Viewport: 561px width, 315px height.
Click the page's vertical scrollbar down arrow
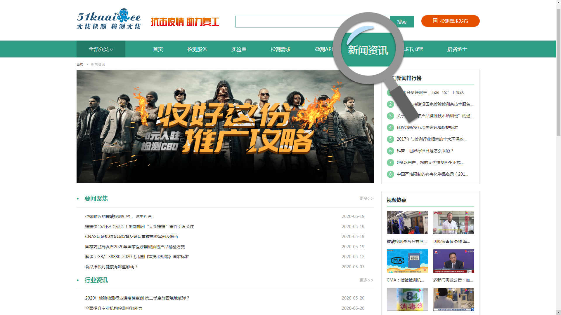coord(558,312)
